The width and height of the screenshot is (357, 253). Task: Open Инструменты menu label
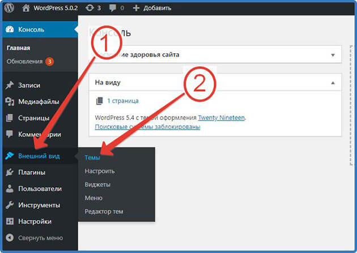click(39, 205)
